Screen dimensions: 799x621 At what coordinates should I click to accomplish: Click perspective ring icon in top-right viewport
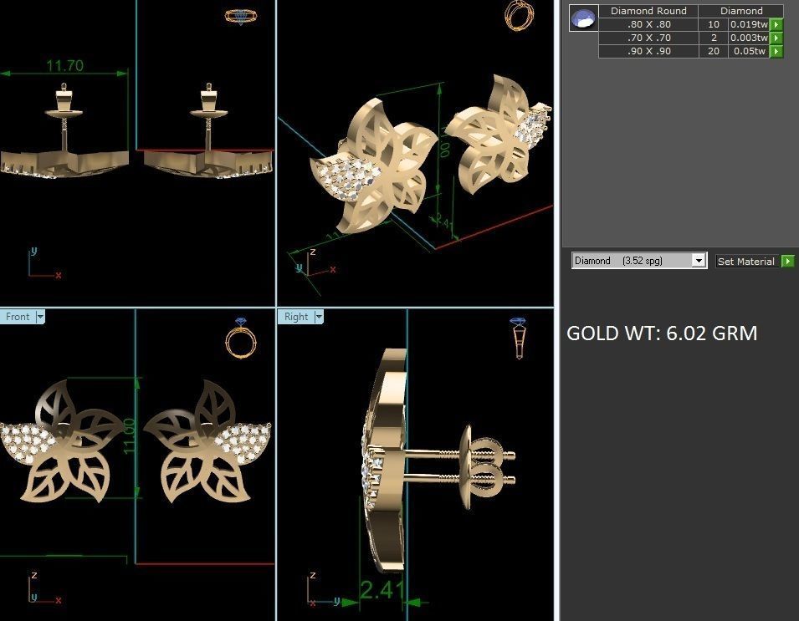click(x=520, y=15)
